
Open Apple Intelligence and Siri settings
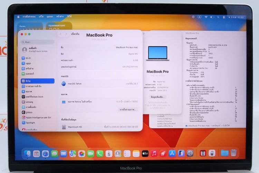click(x=37, y=118)
